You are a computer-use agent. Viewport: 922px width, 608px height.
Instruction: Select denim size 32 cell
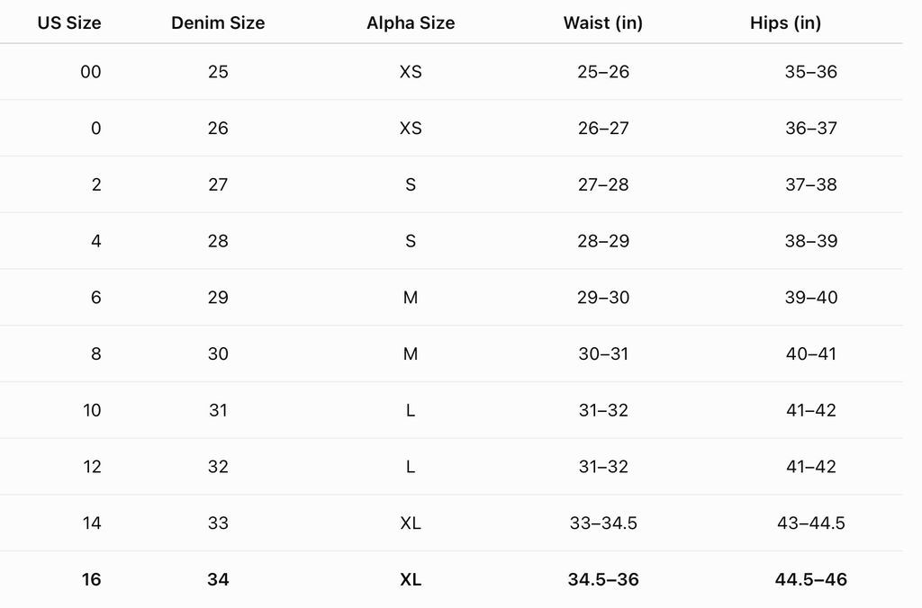(x=218, y=467)
